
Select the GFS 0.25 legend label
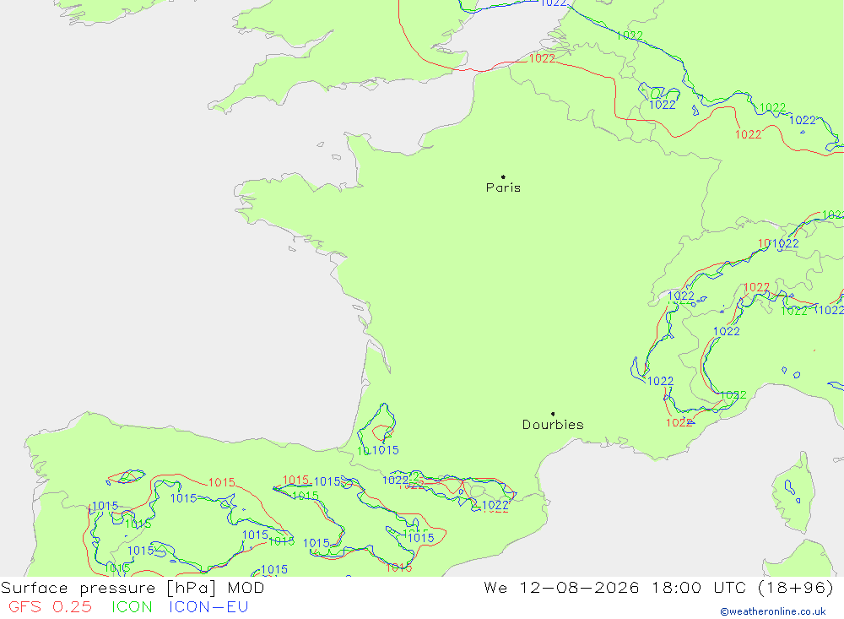point(50,606)
